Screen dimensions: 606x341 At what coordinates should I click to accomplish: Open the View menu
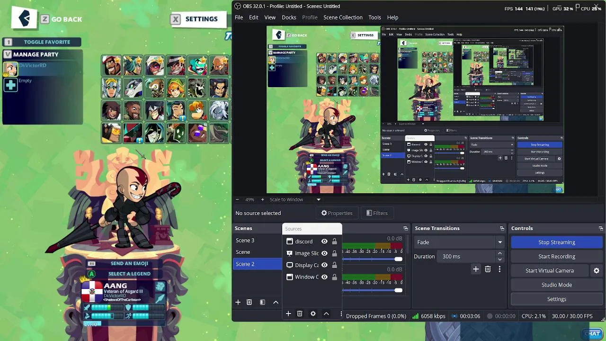[x=270, y=18]
